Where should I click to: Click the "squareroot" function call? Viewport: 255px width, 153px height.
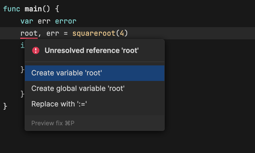click(94, 34)
